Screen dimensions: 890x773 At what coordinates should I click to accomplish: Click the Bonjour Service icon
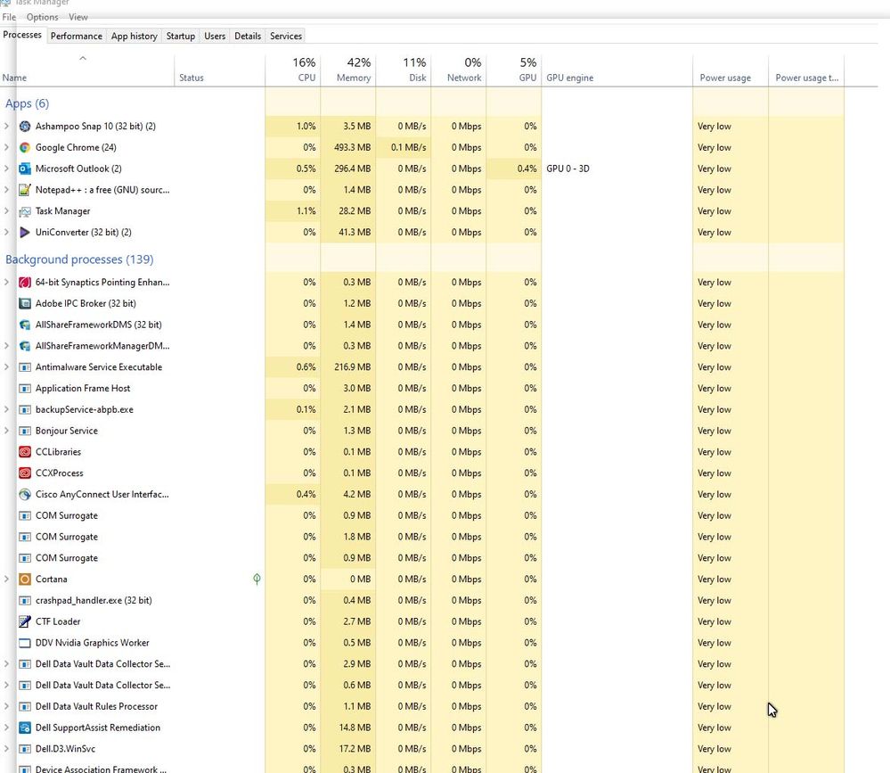24,432
